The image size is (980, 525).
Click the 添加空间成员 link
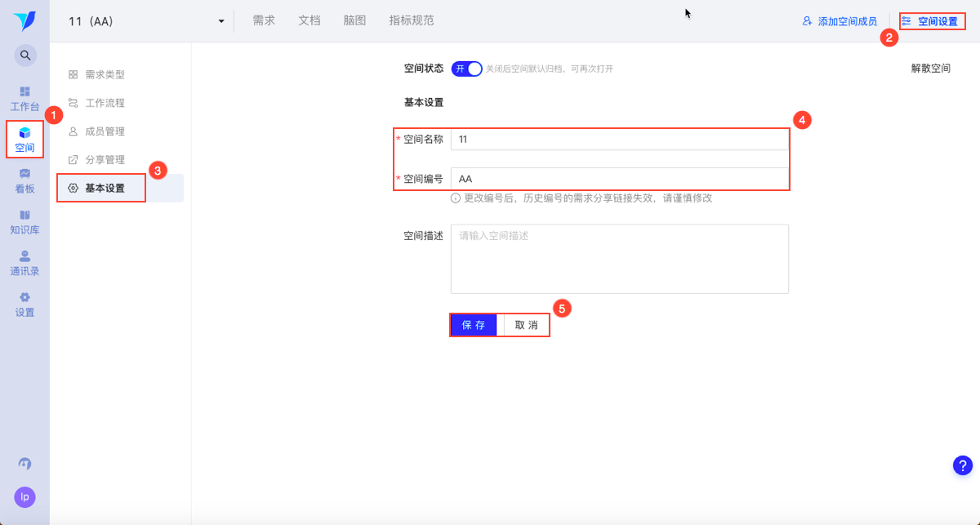tap(840, 21)
